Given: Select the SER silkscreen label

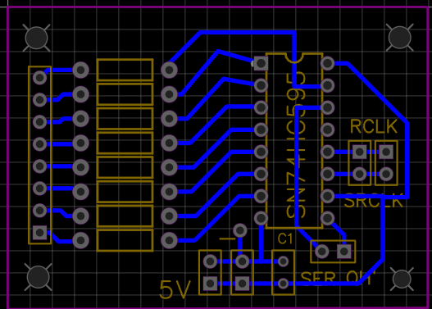Looking at the screenshot, I should click(x=318, y=278).
